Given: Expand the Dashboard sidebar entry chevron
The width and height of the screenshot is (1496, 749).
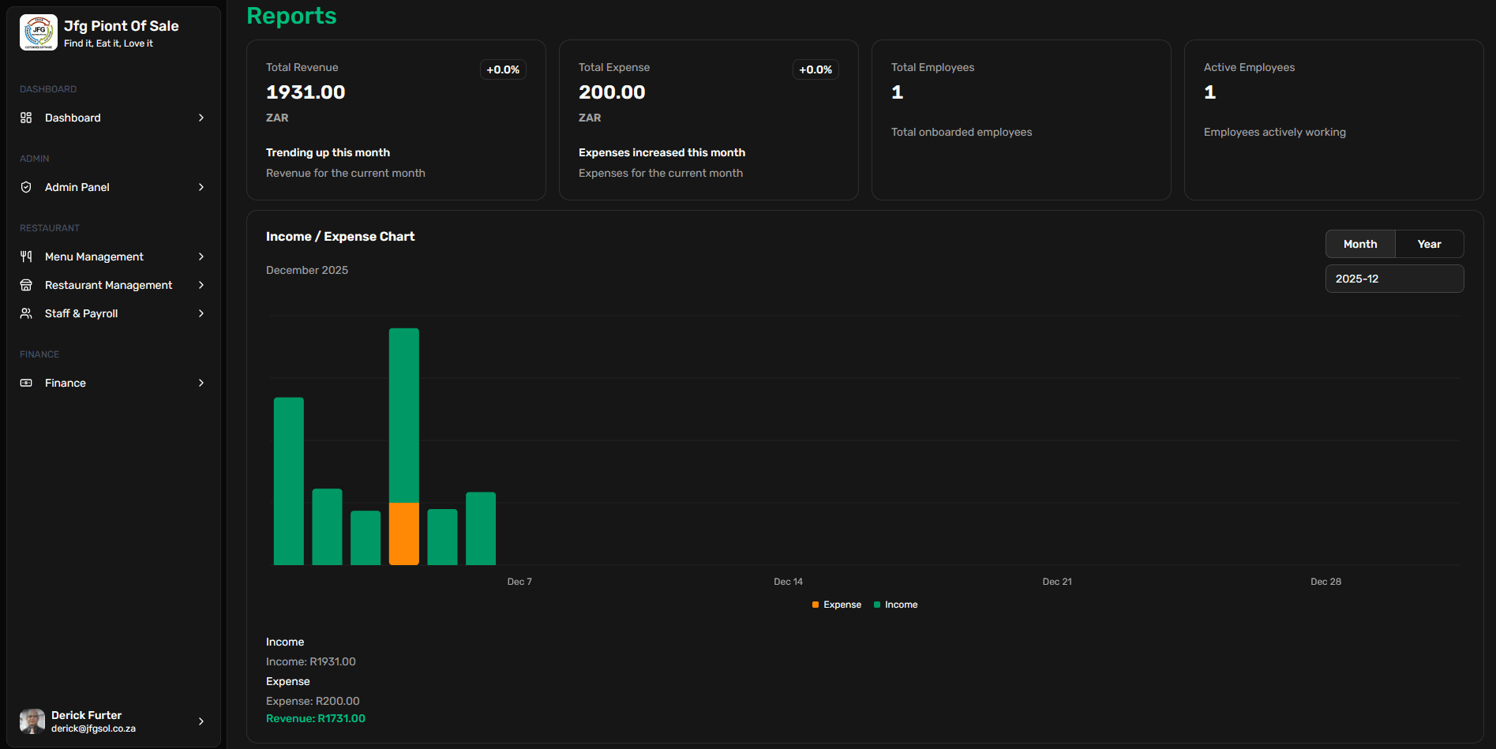Looking at the screenshot, I should click(x=201, y=118).
